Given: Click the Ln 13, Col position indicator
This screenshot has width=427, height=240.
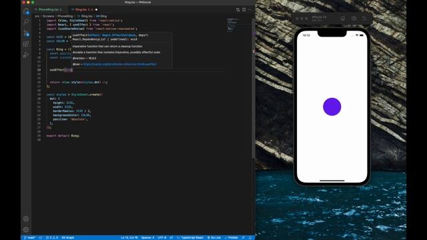Looking at the screenshot, I should pyautogui.click(x=129, y=237).
